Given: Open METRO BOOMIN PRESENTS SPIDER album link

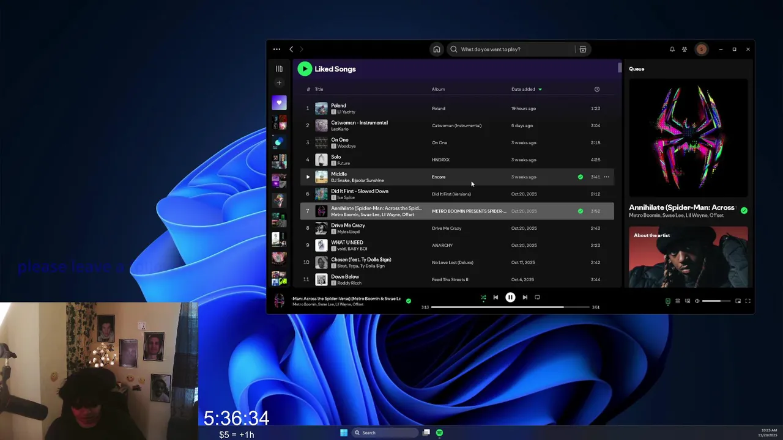Looking at the screenshot, I should [469, 211].
